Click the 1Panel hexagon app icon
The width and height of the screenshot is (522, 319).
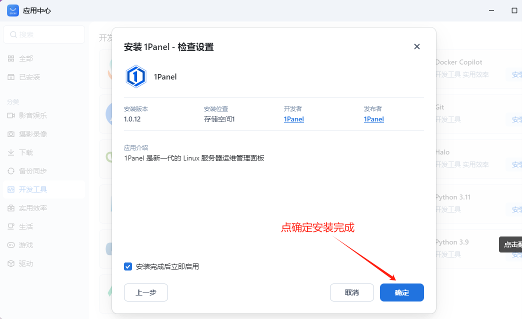coord(136,76)
